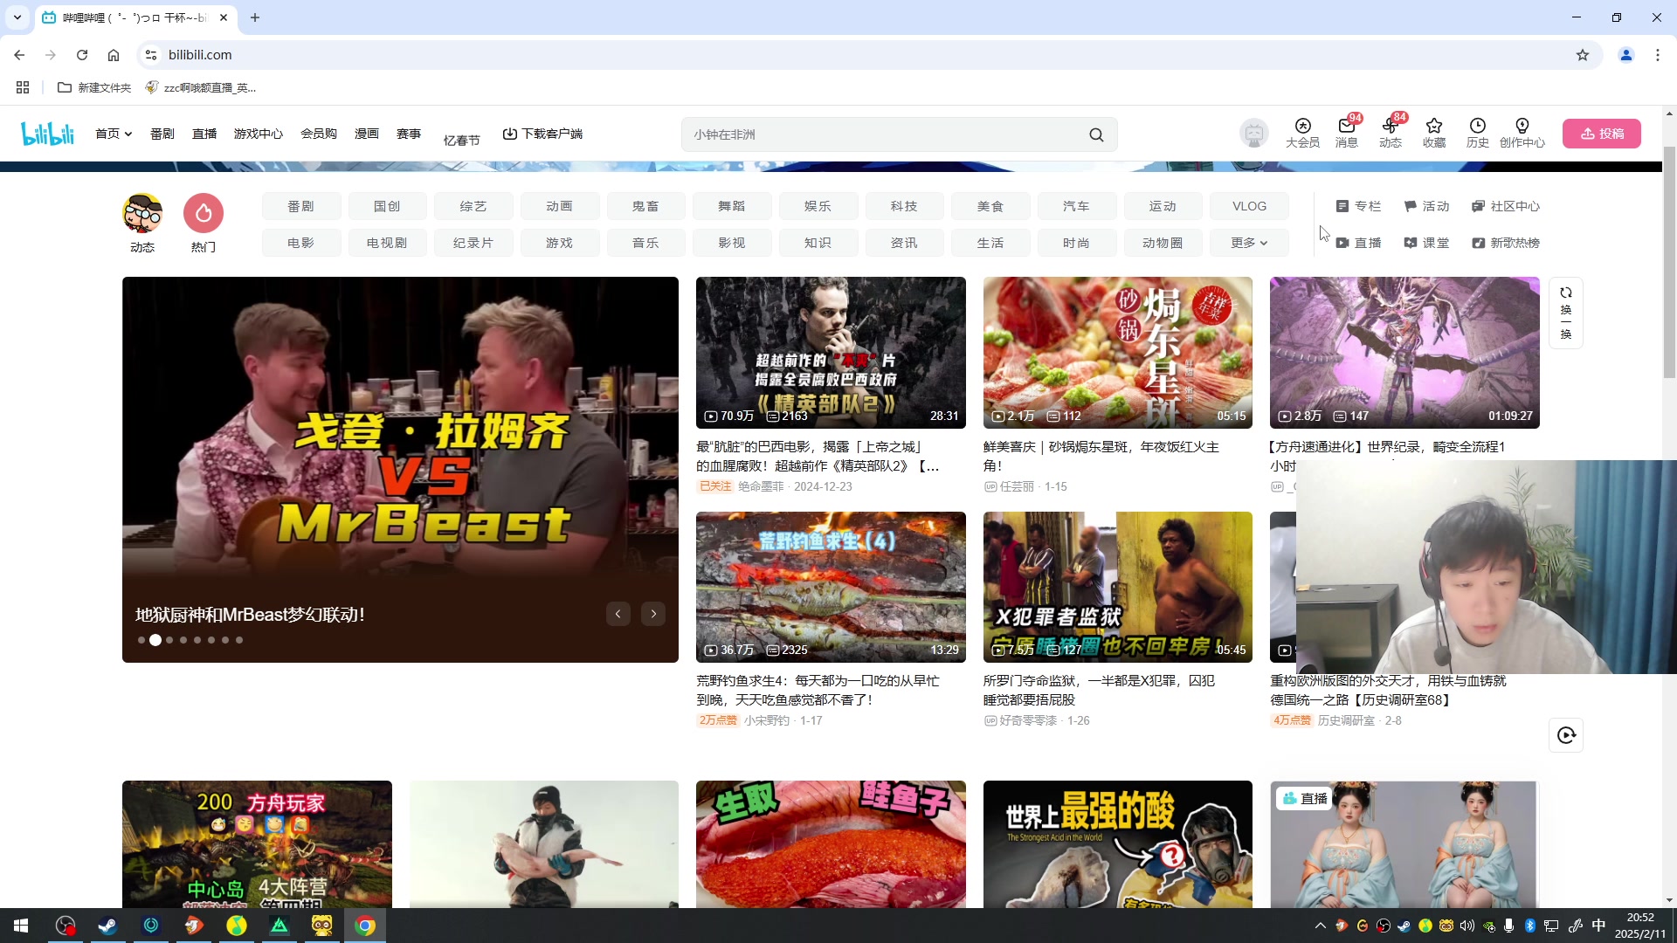Open 漫画 in top navigation
The width and height of the screenshot is (1677, 943).
tap(367, 134)
